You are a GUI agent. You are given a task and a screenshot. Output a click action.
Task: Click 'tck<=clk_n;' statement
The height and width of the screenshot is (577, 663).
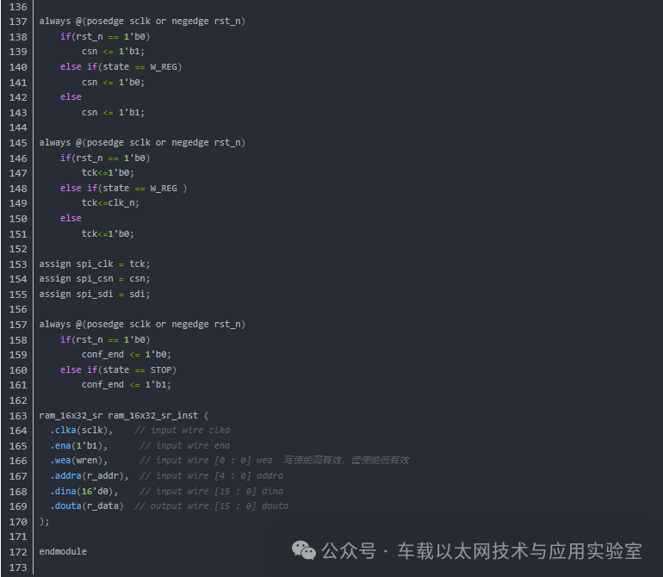110,203
